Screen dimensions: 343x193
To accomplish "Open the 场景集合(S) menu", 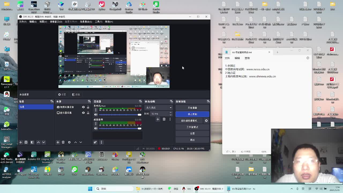I will (x=86, y=22).
